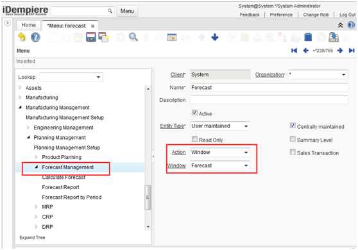Open the Lookup dropdown
Image resolution: width=358 pixels, height=250 pixels.
98,77
